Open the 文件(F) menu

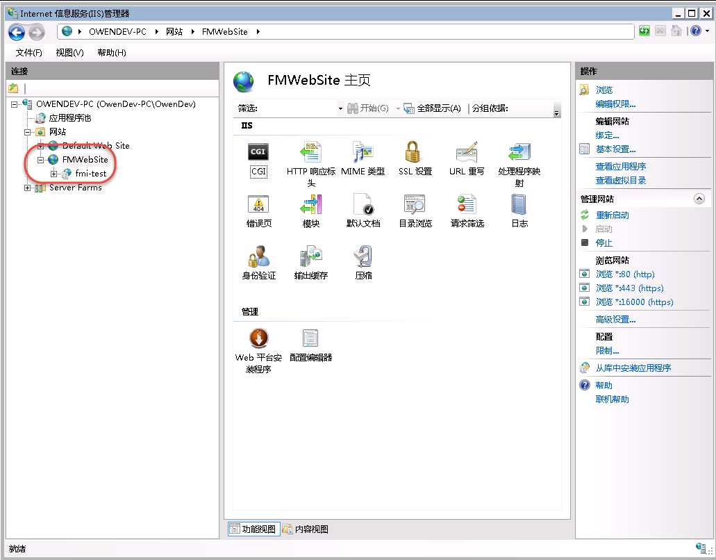tap(28, 53)
